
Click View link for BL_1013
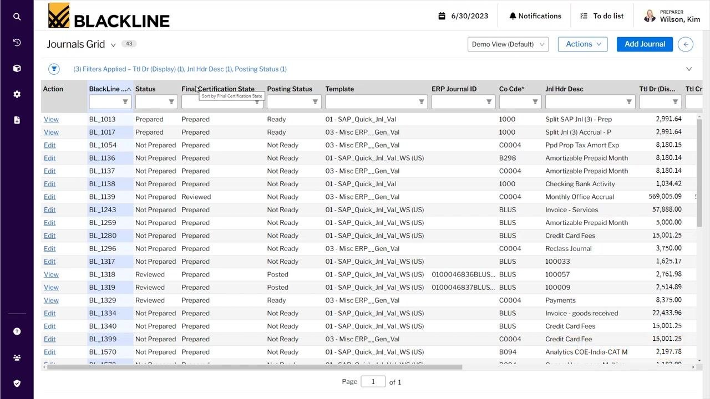[x=51, y=119]
